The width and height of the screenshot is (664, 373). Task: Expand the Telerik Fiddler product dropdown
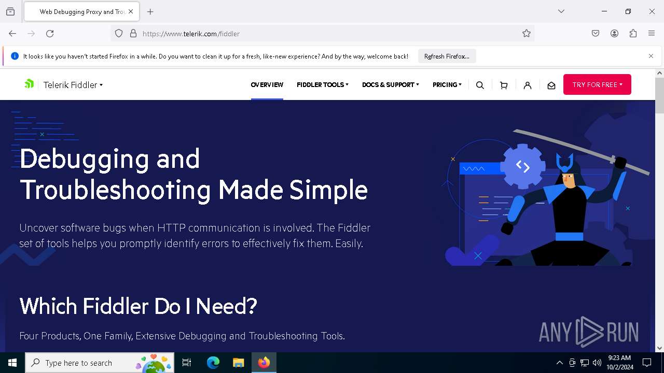coord(73,85)
